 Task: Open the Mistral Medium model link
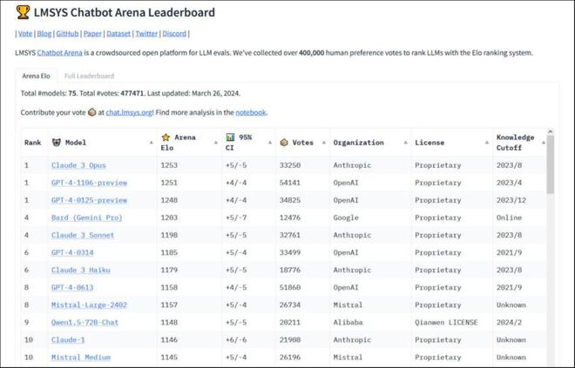81,357
